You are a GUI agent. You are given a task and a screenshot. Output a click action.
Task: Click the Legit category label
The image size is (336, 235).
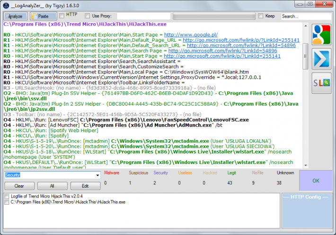click(x=231, y=173)
